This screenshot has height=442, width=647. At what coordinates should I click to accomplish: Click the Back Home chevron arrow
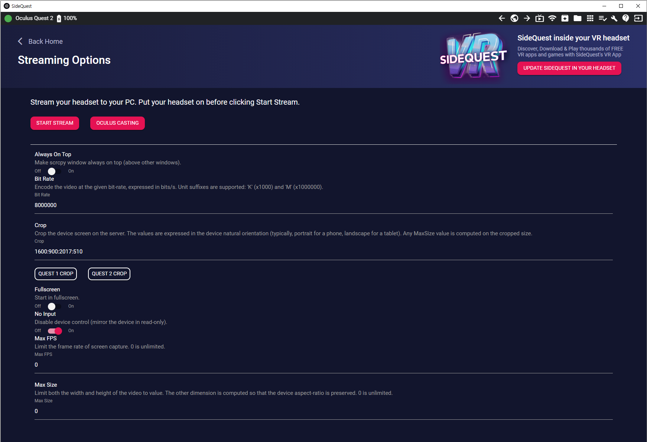(20, 41)
